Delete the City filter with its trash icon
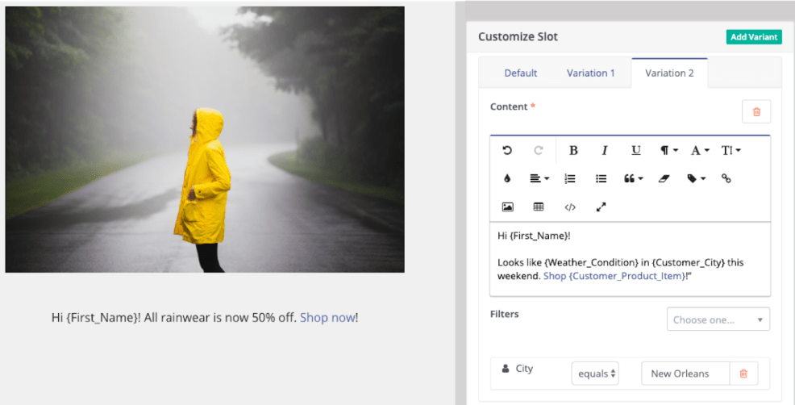 pos(743,374)
